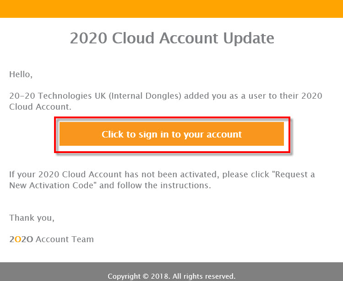Click the "Account Team" signature text
The width and height of the screenshot is (343, 281).
[65, 239]
